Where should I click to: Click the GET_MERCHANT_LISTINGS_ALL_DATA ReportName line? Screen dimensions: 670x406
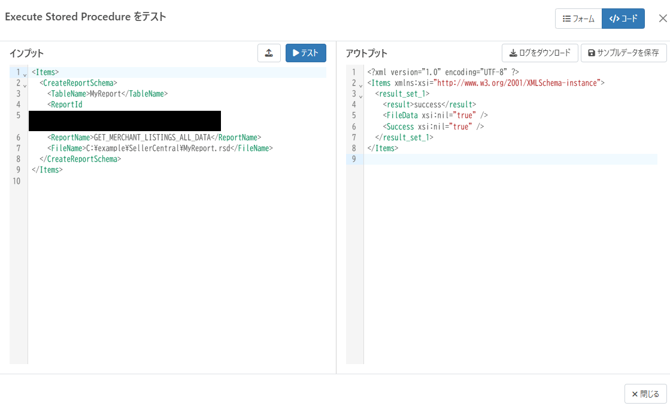[x=154, y=137]
